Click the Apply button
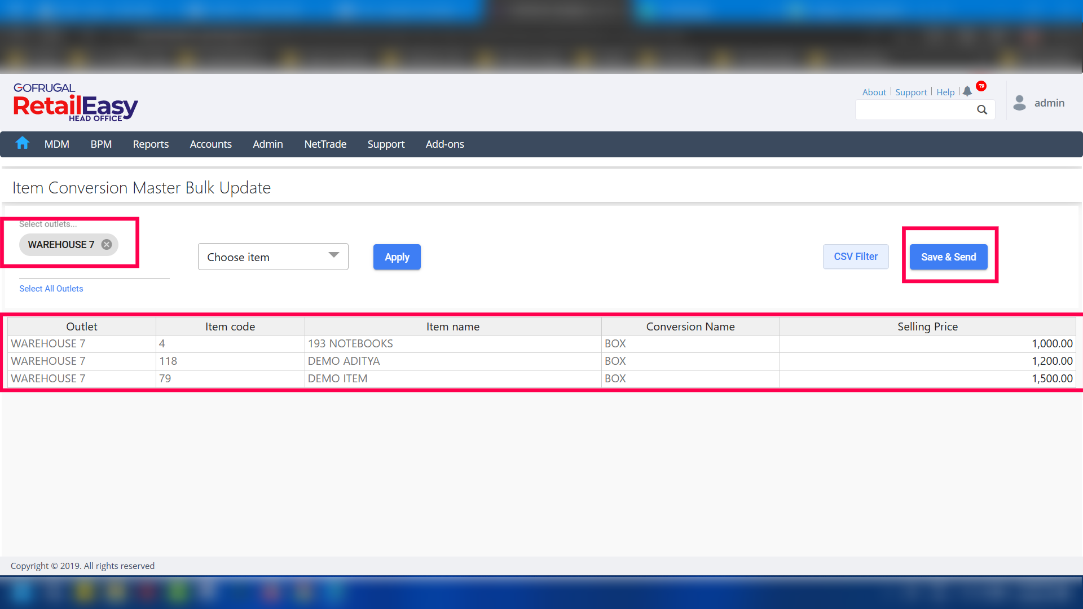1083x609 pixels. coord(397,257)
